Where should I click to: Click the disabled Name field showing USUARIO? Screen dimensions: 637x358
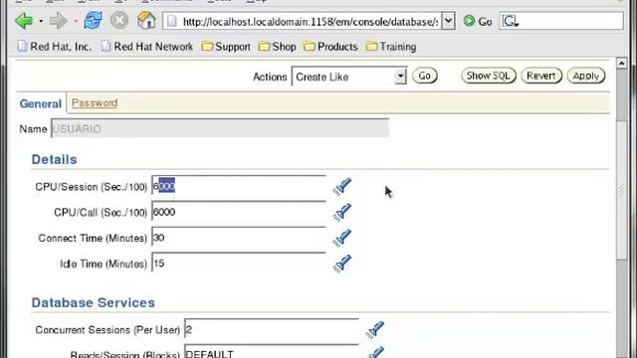click(x=220, y=128)
